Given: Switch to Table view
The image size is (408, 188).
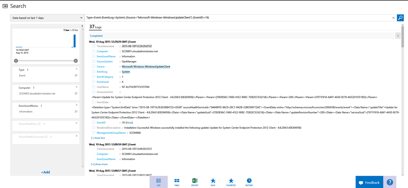Looking at the screenshot, I should point(177,182).
